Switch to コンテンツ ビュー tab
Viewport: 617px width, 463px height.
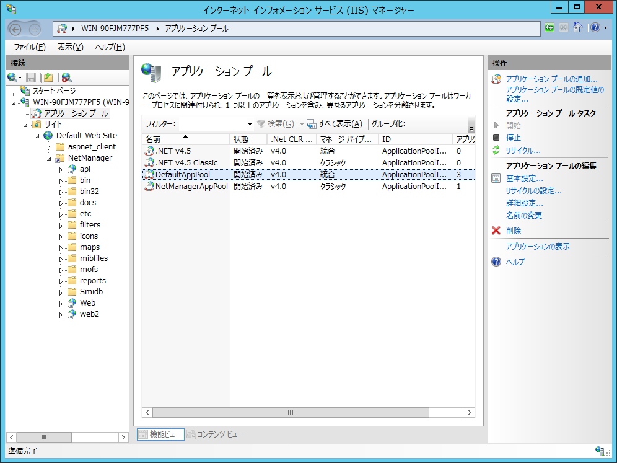click(215, 434)
